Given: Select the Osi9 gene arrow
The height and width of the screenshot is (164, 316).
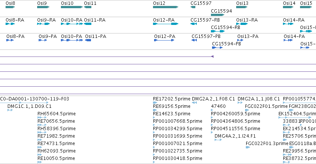Looking at the screenshot, I should (43, 7).
